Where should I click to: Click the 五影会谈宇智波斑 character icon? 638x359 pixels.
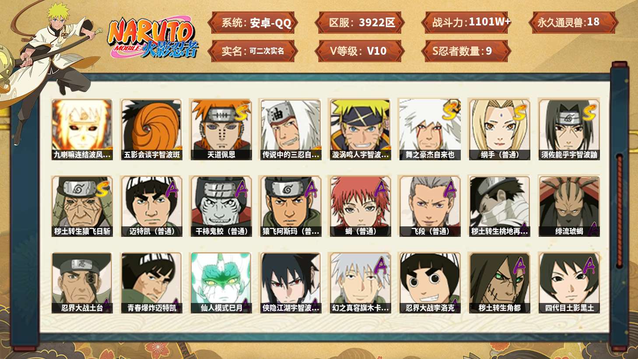[151, 129]
